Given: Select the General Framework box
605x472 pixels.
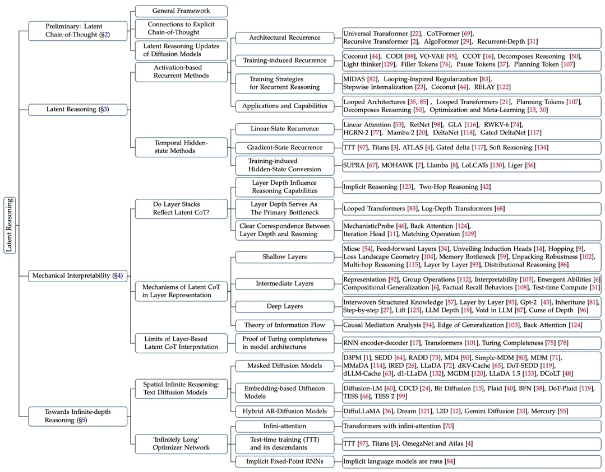Looking at the screenshot, I should [x=181, y=11].
